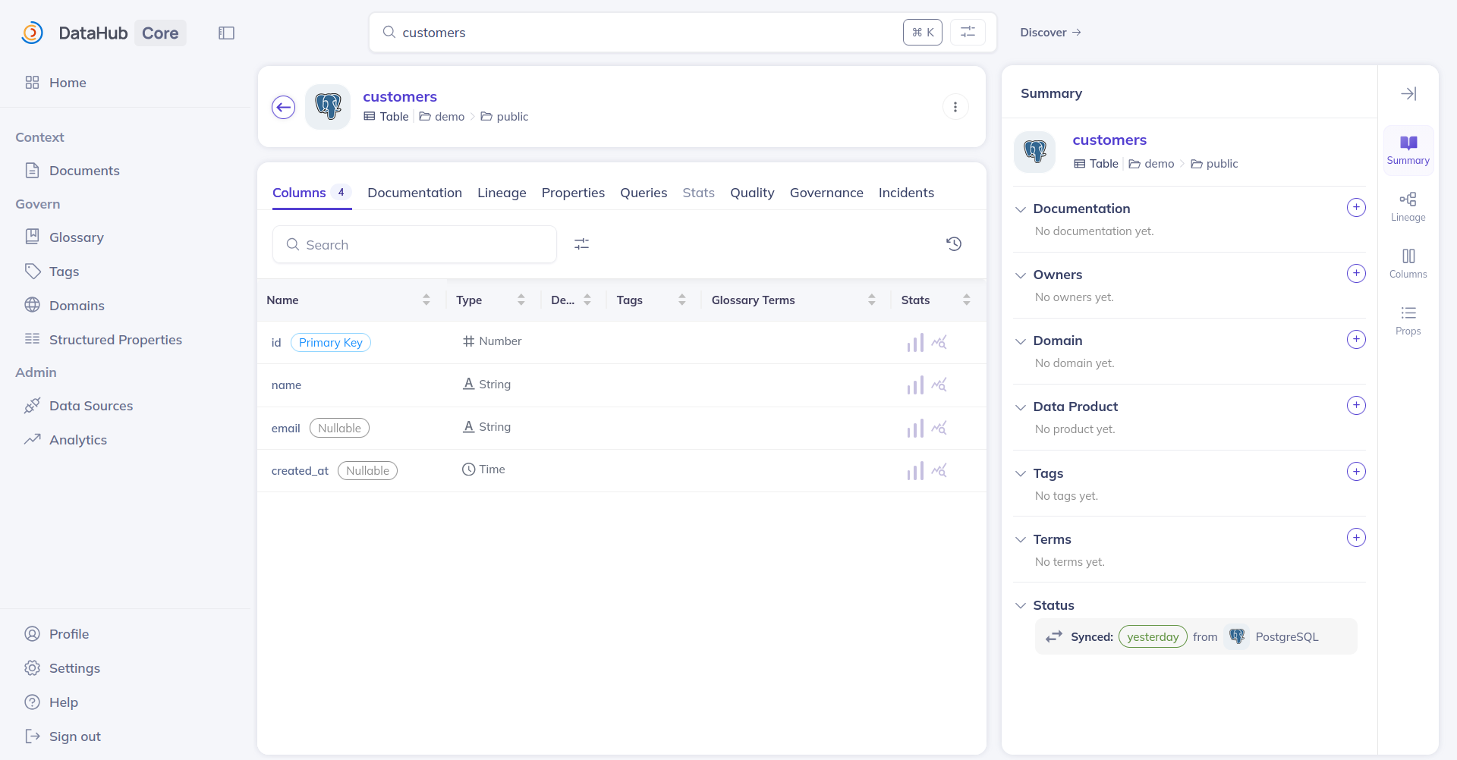Viewport: 1457px width, 760px height.
Task: Open the search filters icon in the top bar
Action: pos(968,32)
